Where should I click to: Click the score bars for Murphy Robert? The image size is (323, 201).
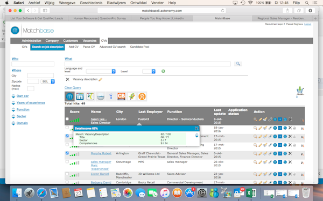tap(75, 154)
